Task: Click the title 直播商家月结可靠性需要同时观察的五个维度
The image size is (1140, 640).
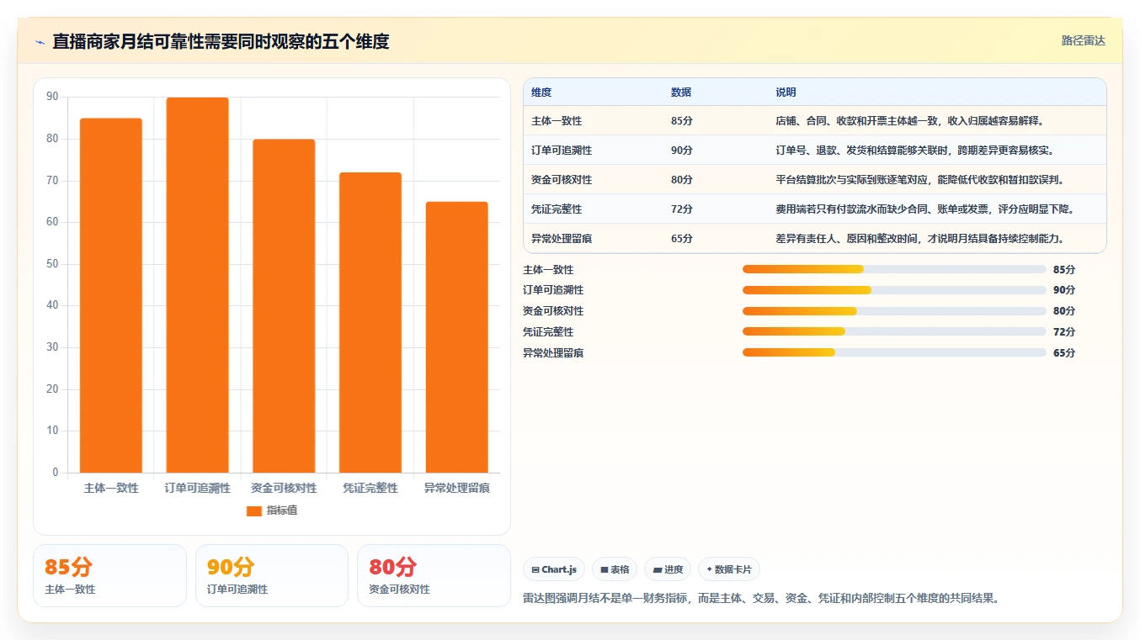Action: coord(221,42)
